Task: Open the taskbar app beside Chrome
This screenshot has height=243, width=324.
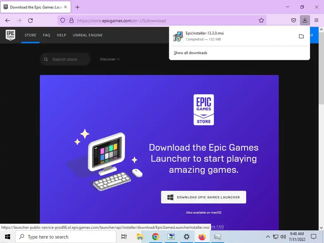Action: pos(171,237)
